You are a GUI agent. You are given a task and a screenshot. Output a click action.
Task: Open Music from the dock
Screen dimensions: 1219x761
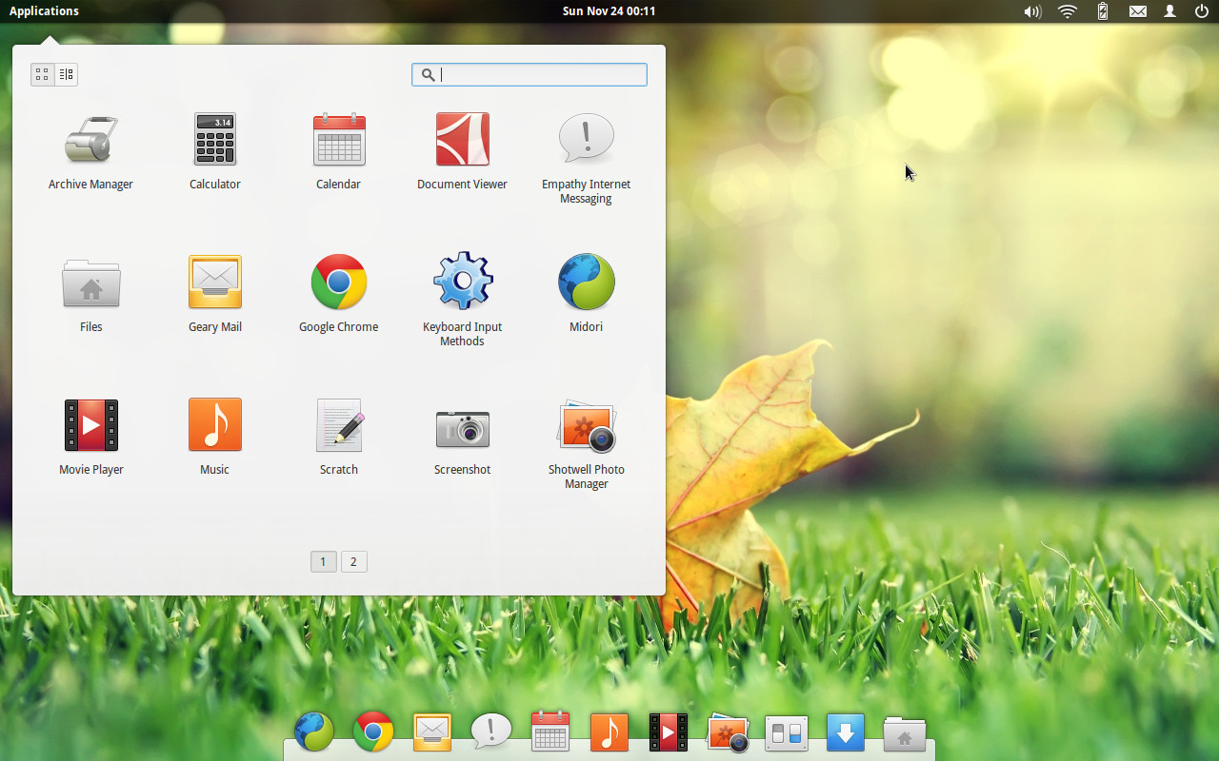point(609,732)
